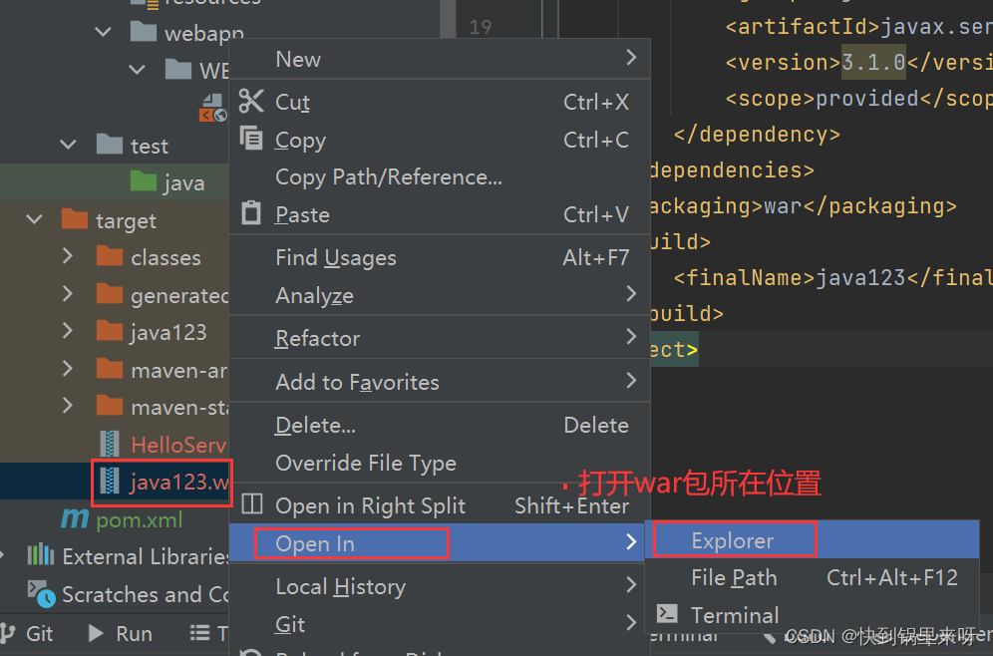
Task: Click line number 19 in gutter
Action: 480,27
